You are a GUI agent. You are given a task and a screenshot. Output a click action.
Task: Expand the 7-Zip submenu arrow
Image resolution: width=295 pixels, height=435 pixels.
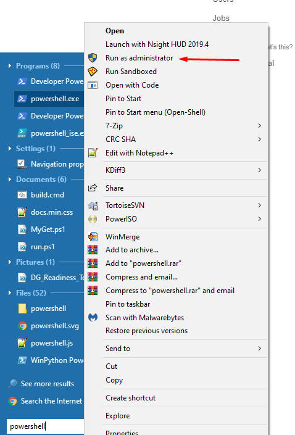(x=259, y=126)
